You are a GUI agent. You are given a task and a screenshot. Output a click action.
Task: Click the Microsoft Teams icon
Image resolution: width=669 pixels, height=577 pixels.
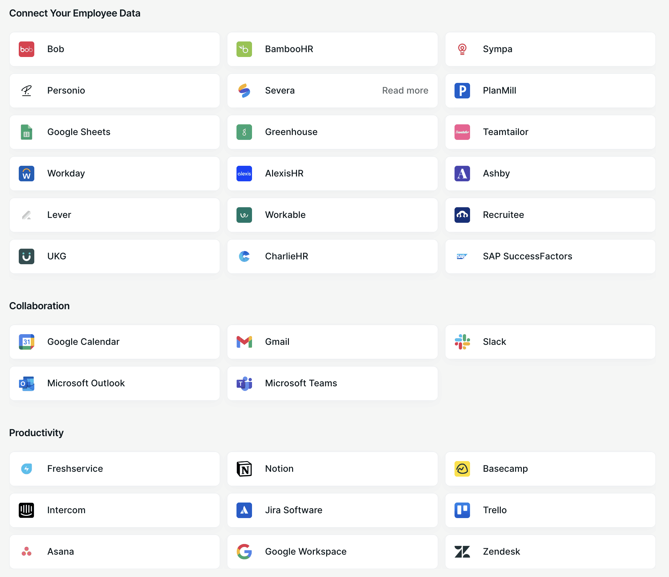click(244, 383)
